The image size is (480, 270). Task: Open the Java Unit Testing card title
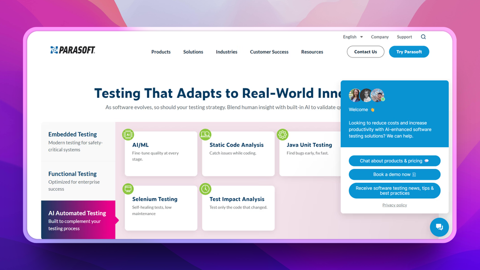pyautogui.click(x=309, y=145)
